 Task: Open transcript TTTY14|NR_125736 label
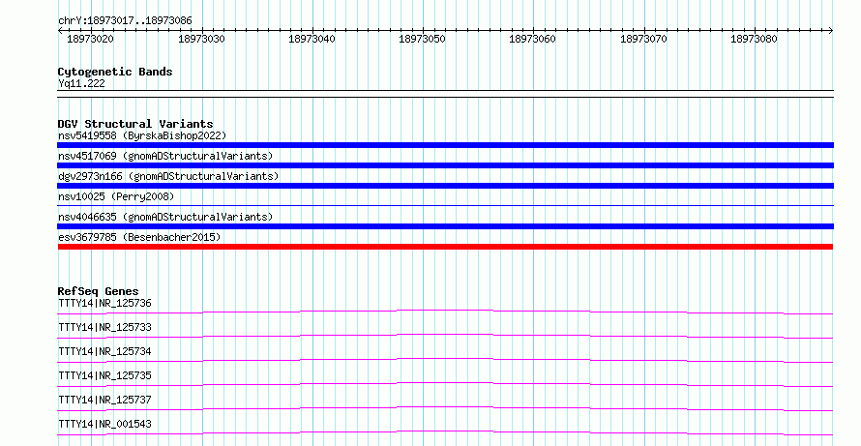104,303
